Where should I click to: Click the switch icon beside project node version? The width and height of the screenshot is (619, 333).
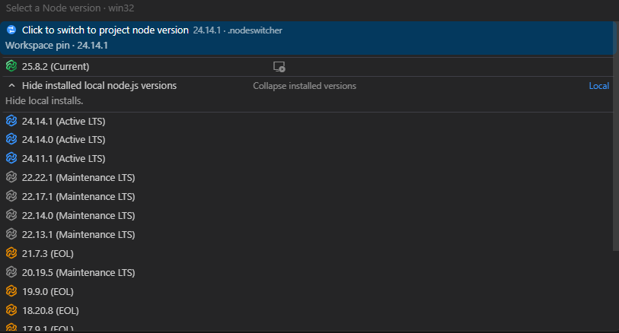tap(11, 30)
